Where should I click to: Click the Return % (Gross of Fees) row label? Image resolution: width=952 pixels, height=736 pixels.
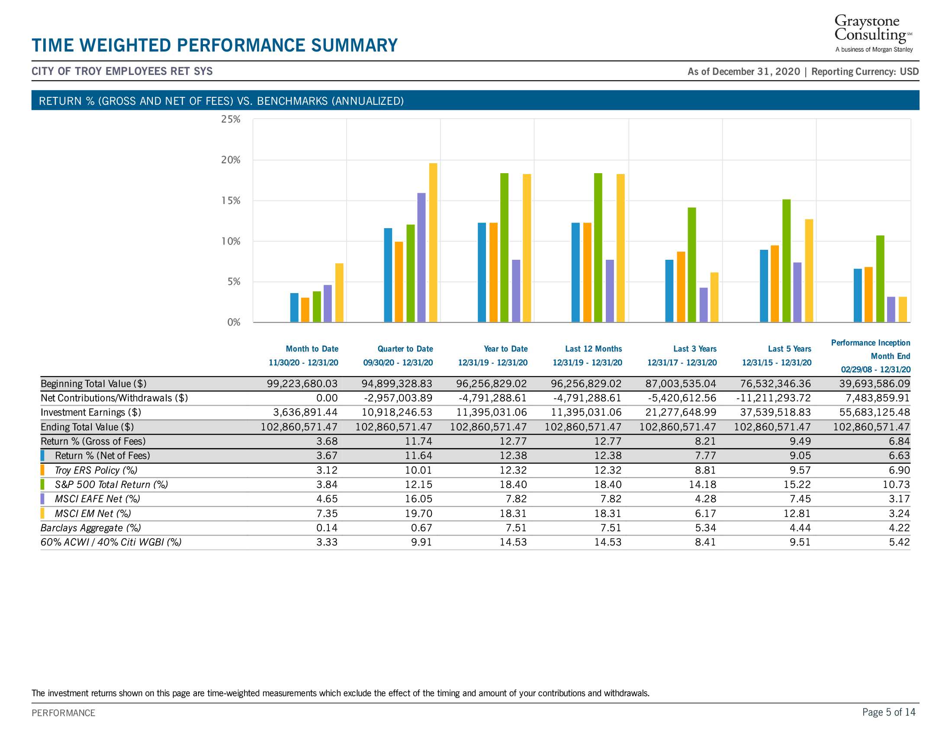(x=93, y=441)
